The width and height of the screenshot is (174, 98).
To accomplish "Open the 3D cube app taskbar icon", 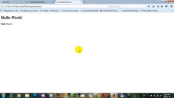I will coord(51,96).
